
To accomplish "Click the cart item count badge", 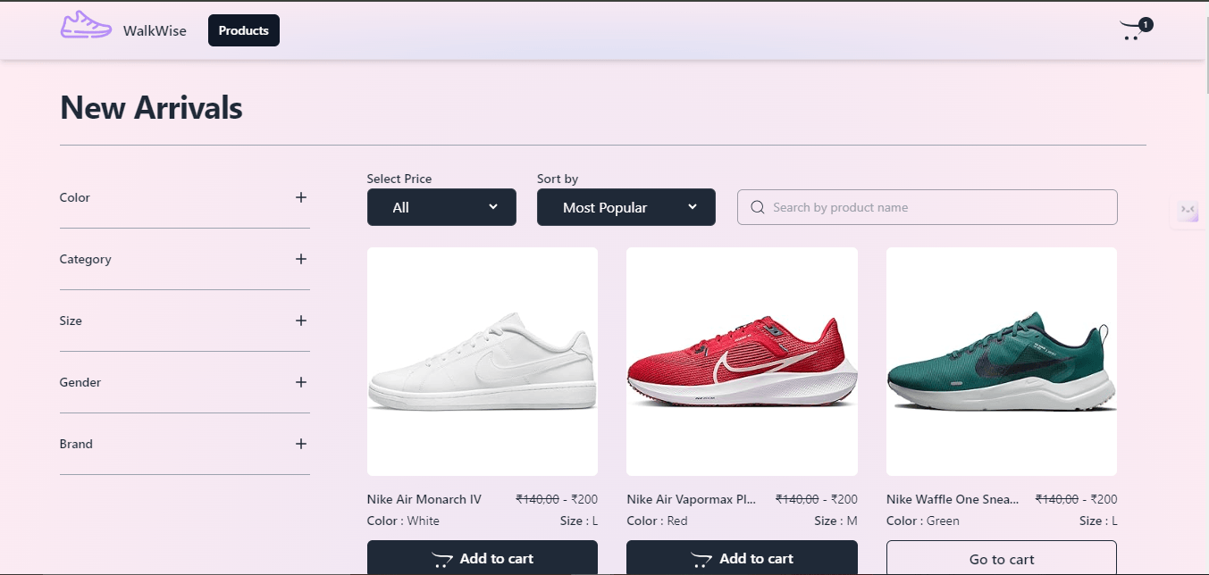I will click(x=1146, y=24).
